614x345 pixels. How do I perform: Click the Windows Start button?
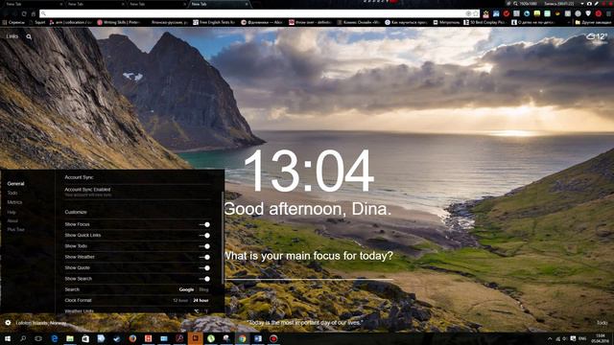[x=8, y=338]
